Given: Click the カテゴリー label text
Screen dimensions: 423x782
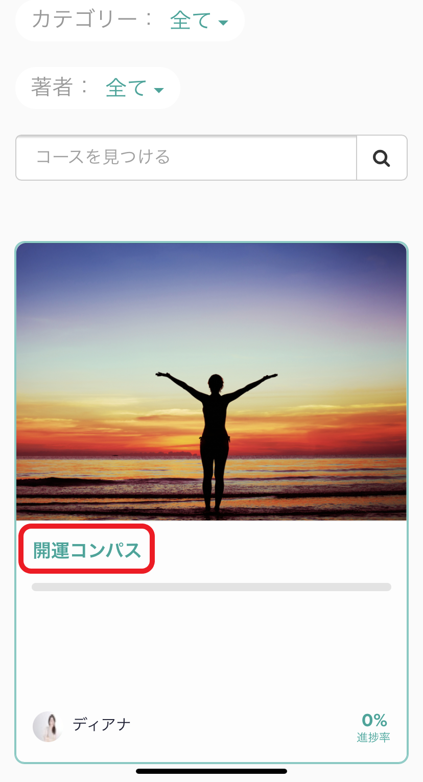Looking at the screenshot, I should pyautogui.click(x=85, y=20).
